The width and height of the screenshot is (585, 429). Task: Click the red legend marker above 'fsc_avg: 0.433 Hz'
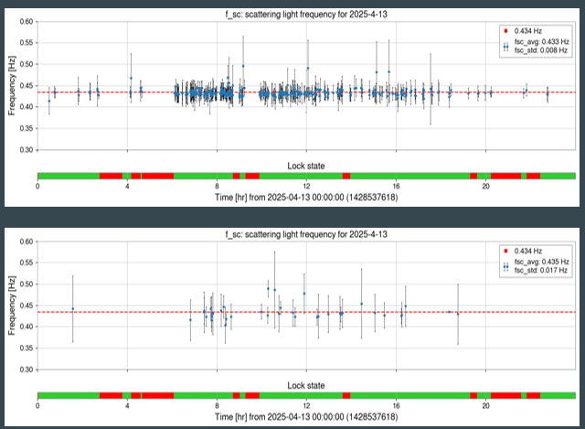pyautogui.click(x=505, y=31)
